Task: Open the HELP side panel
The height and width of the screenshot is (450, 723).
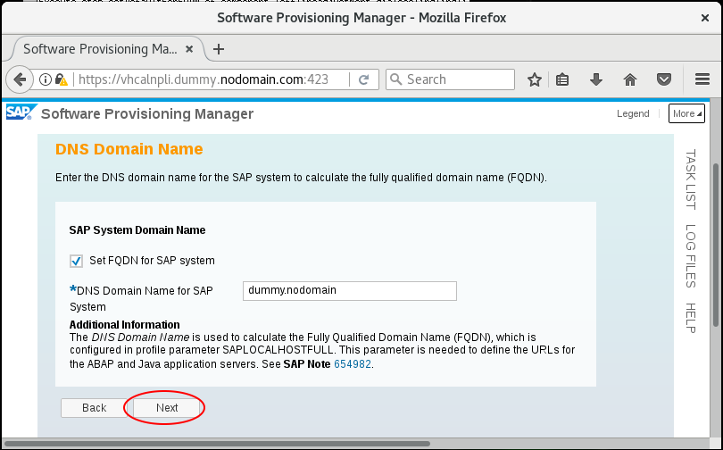Action: pyautogui.click(x=690, y=318)
